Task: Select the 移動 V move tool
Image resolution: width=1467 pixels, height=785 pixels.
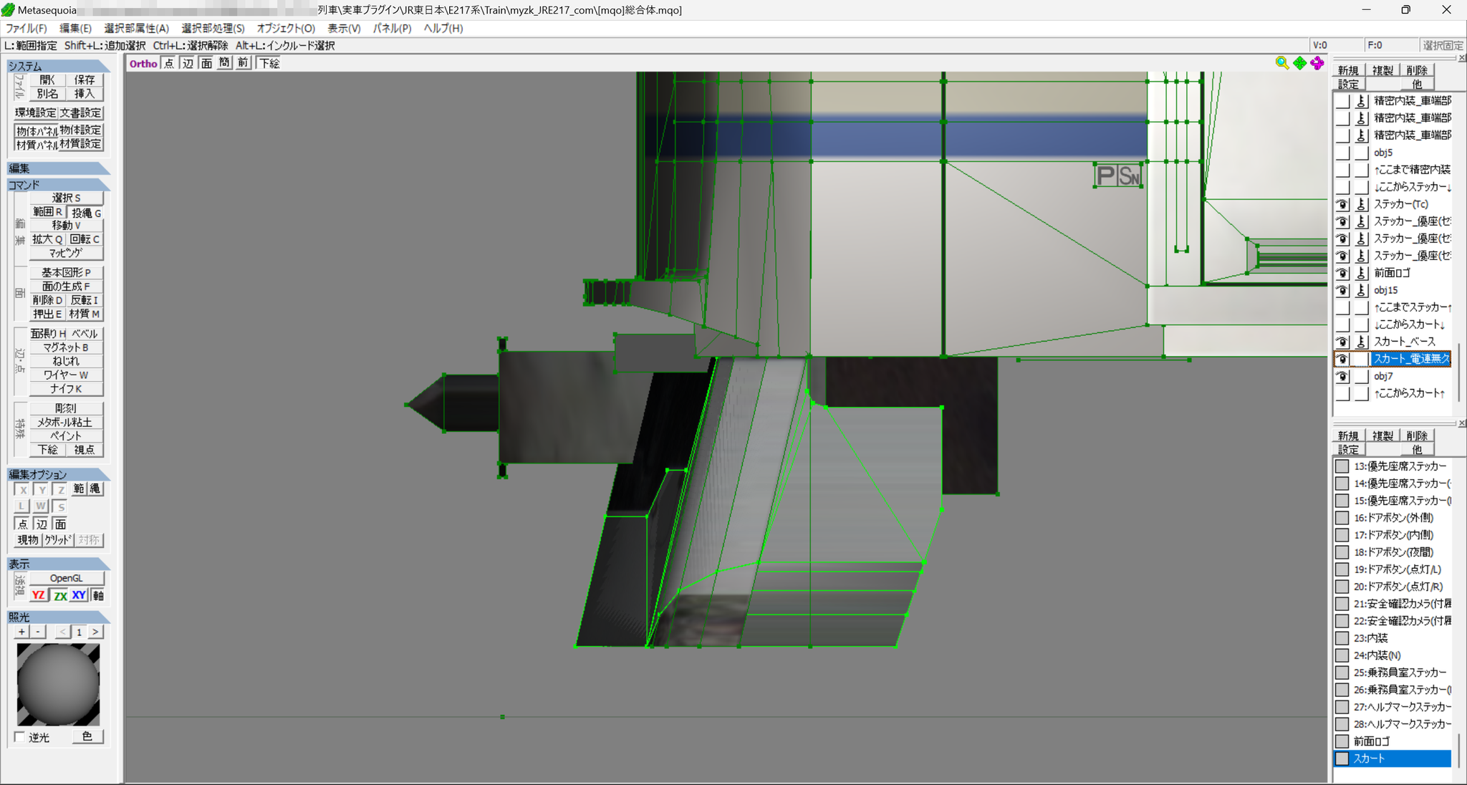Action: click(x=66, y=225)
